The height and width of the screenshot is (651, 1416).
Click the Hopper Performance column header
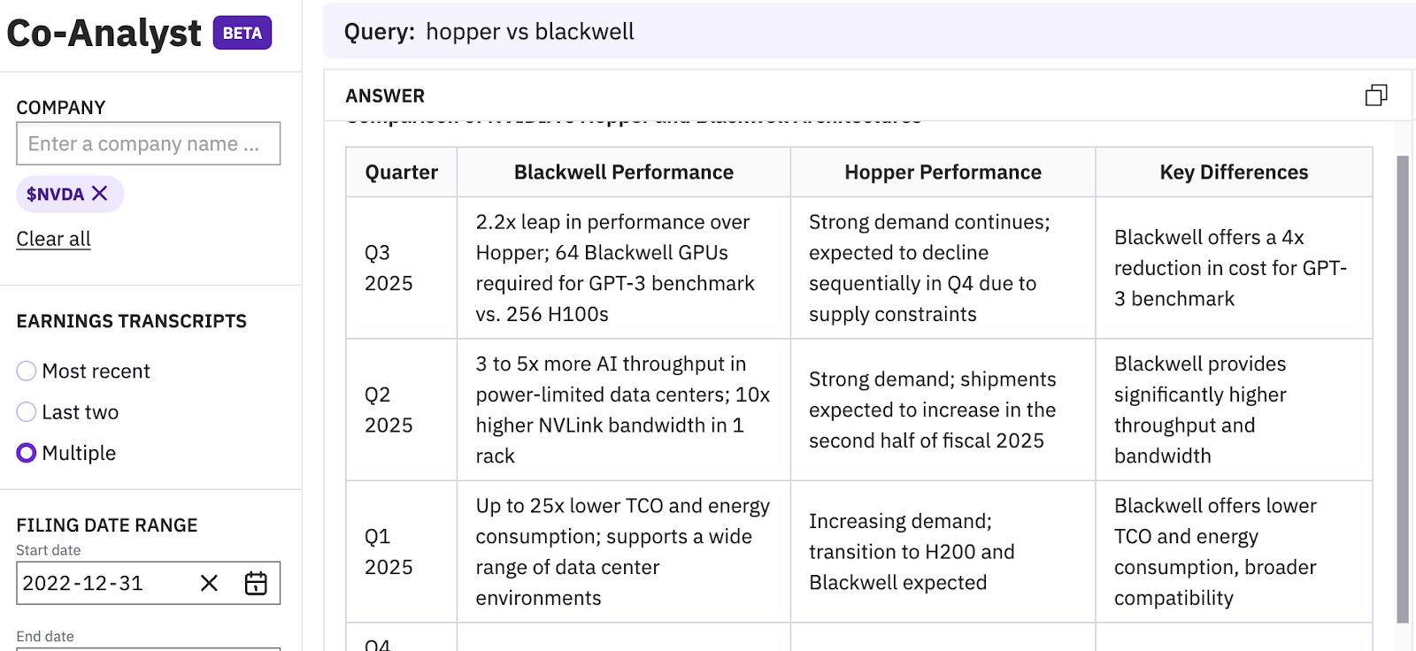[x=943, y=172]
